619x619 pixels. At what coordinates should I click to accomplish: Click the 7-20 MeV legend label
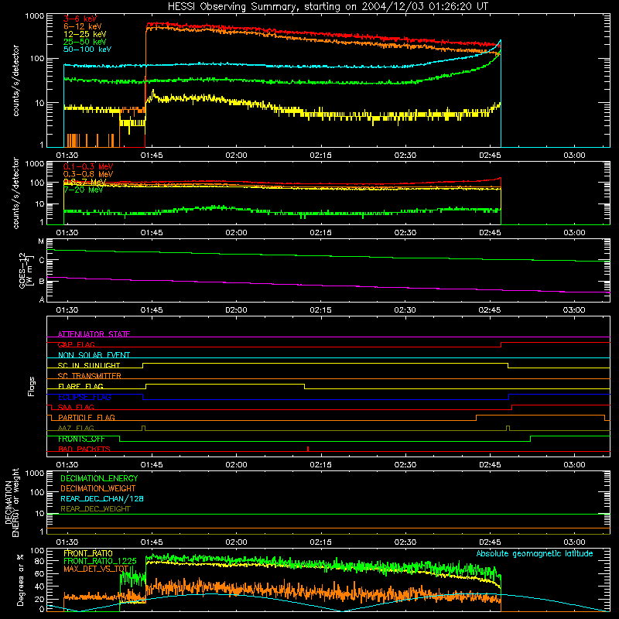click(84, 190)
